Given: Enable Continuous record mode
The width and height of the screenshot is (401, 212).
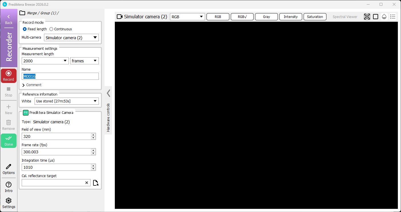Looking at the screenshot, I should click(x=51, y=29).
